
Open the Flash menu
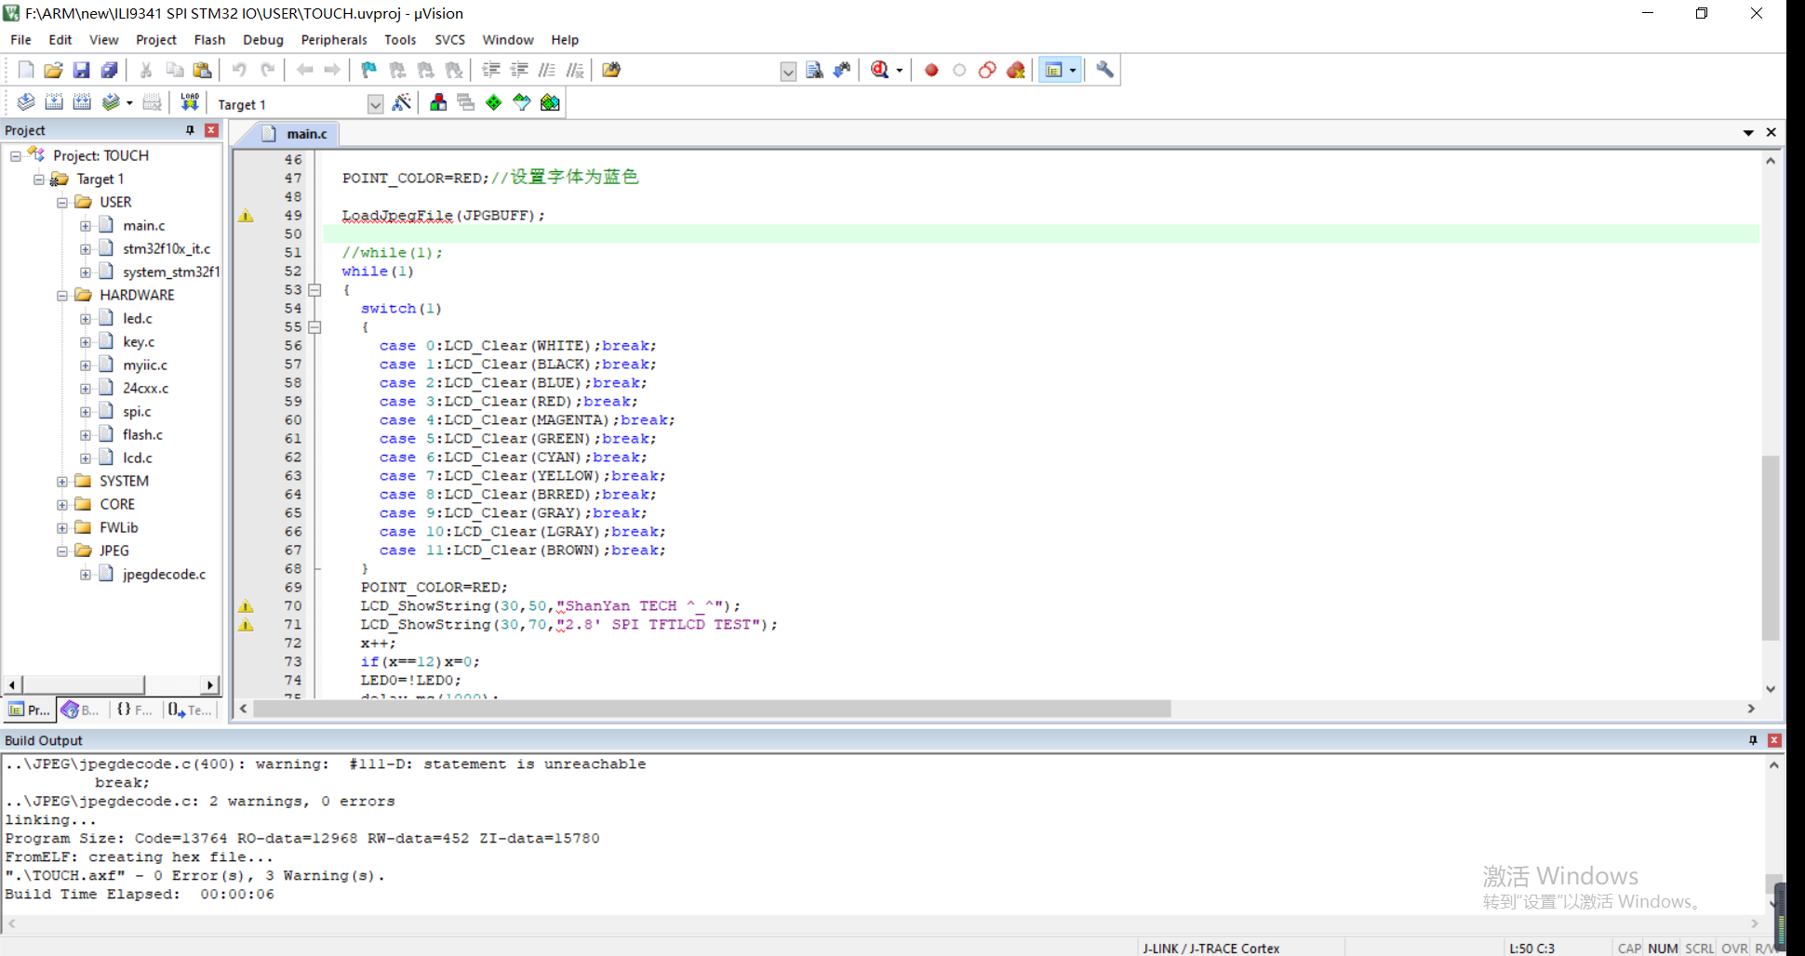[x=209, y=40]
